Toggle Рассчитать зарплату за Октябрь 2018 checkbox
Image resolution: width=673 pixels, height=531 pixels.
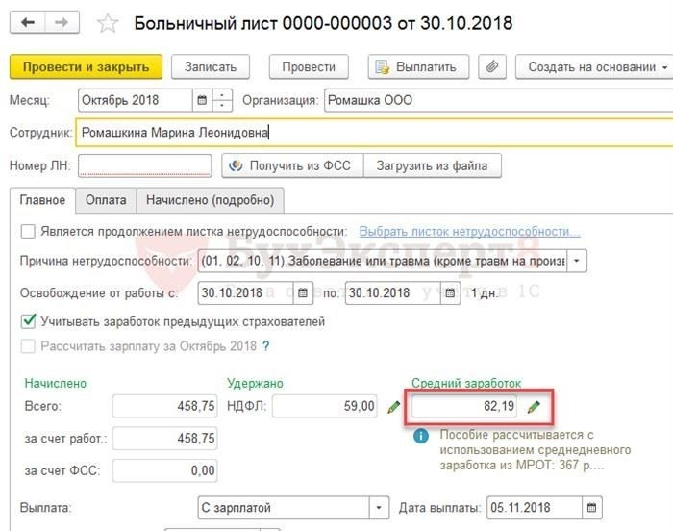click(x=28, y=346)
